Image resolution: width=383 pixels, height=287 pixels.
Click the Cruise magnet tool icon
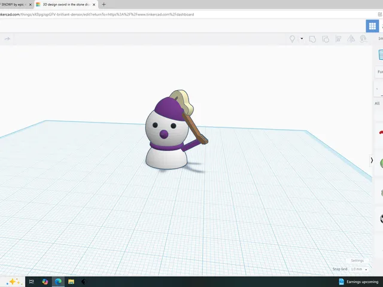(363, 39)
